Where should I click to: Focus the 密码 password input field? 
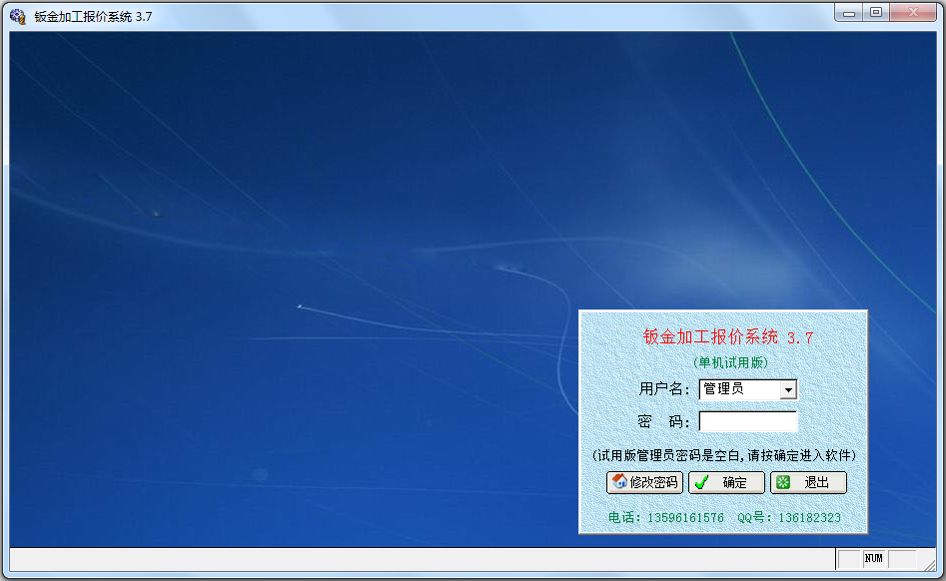pos(747,421)
